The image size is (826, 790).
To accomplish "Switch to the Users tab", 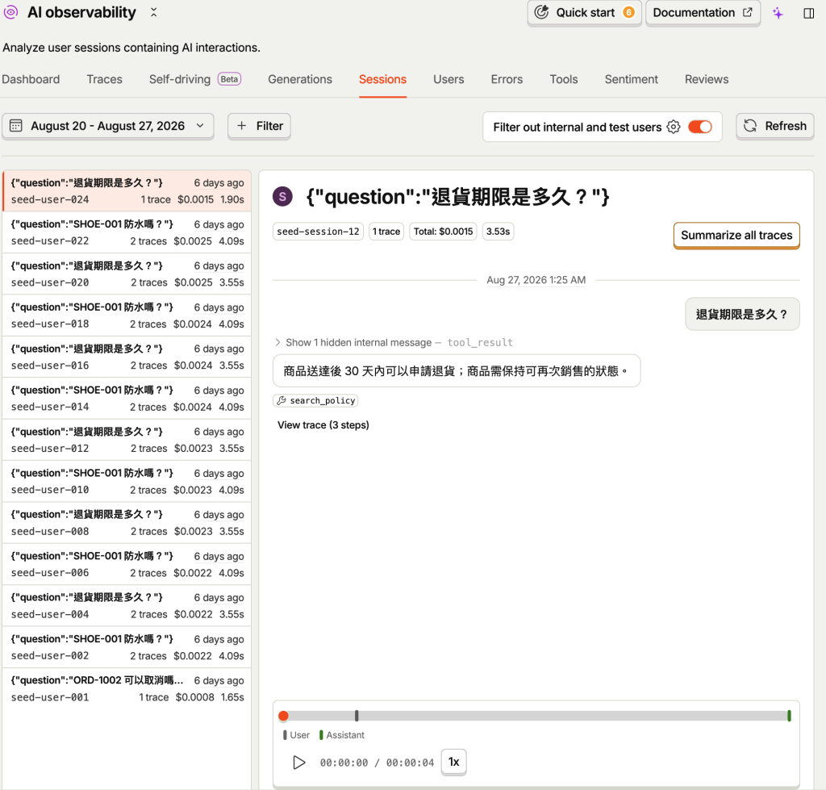I will tap(448, 79).
